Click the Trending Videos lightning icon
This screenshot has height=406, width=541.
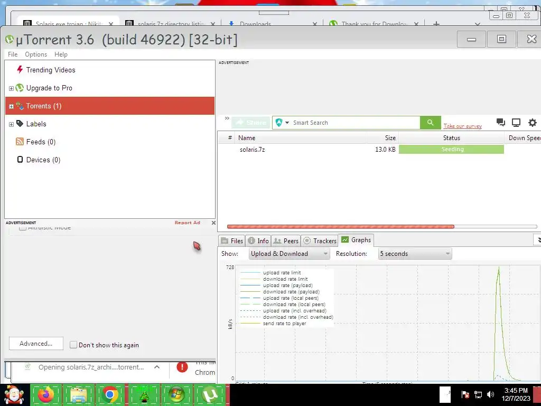[20, 69]
